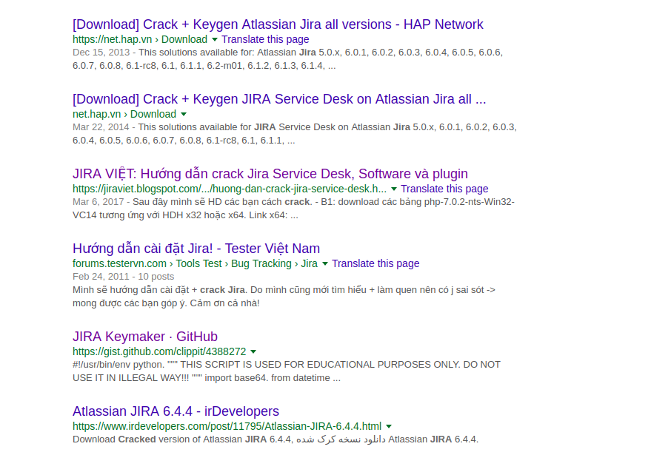
Task: Click the 'Download Cracked version of Atlassian' snippet
Action: [x=276, y=439]
